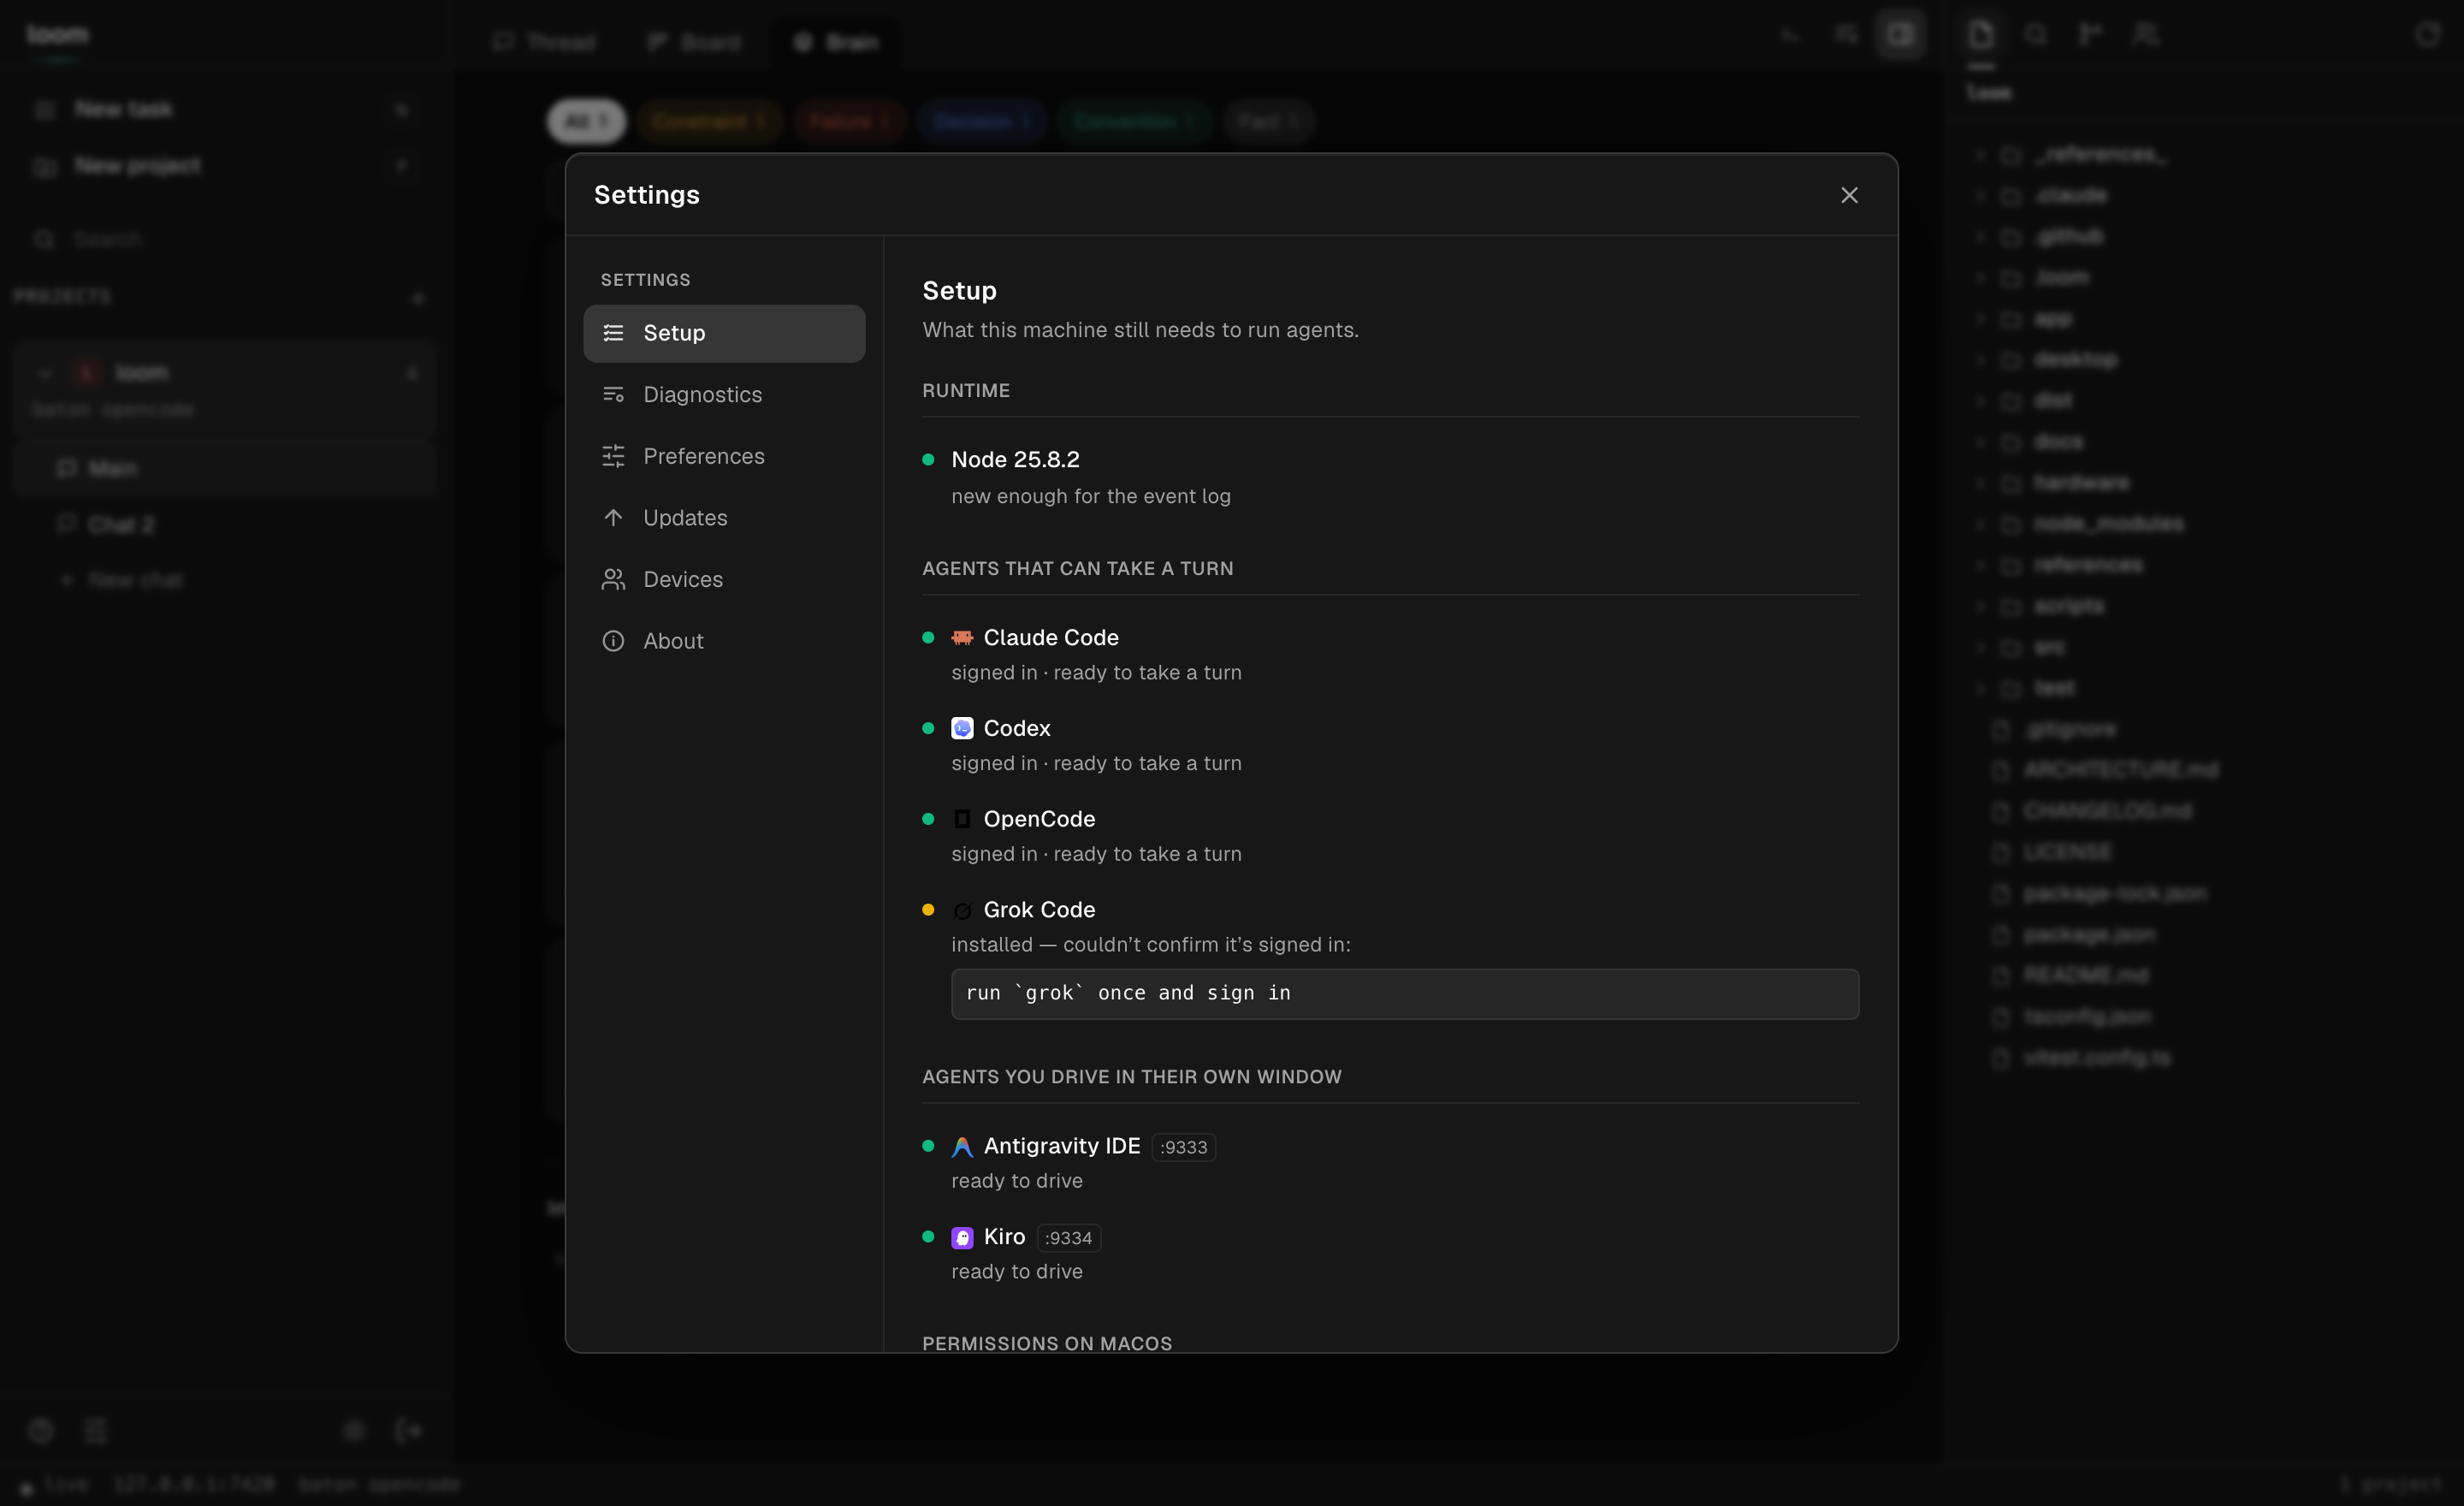The width and height of the screenshot is (2464, 1506).
Task: Click the green status dot beside Node 25.8.2
Action: pos(928,460)
